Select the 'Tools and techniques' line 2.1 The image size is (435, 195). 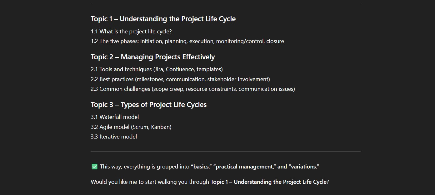point(157,69)
